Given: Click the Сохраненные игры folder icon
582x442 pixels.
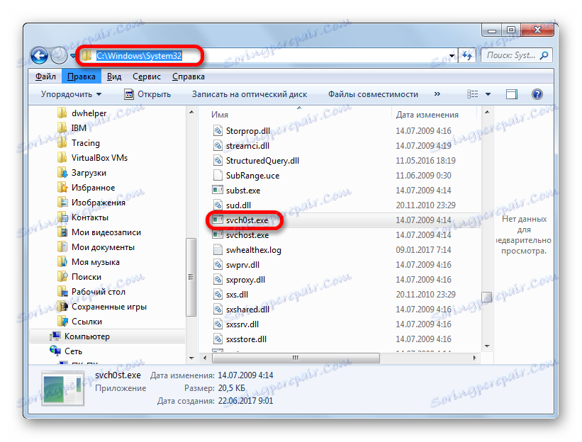Looking at the screenshot, I should [x=62, y=306].
